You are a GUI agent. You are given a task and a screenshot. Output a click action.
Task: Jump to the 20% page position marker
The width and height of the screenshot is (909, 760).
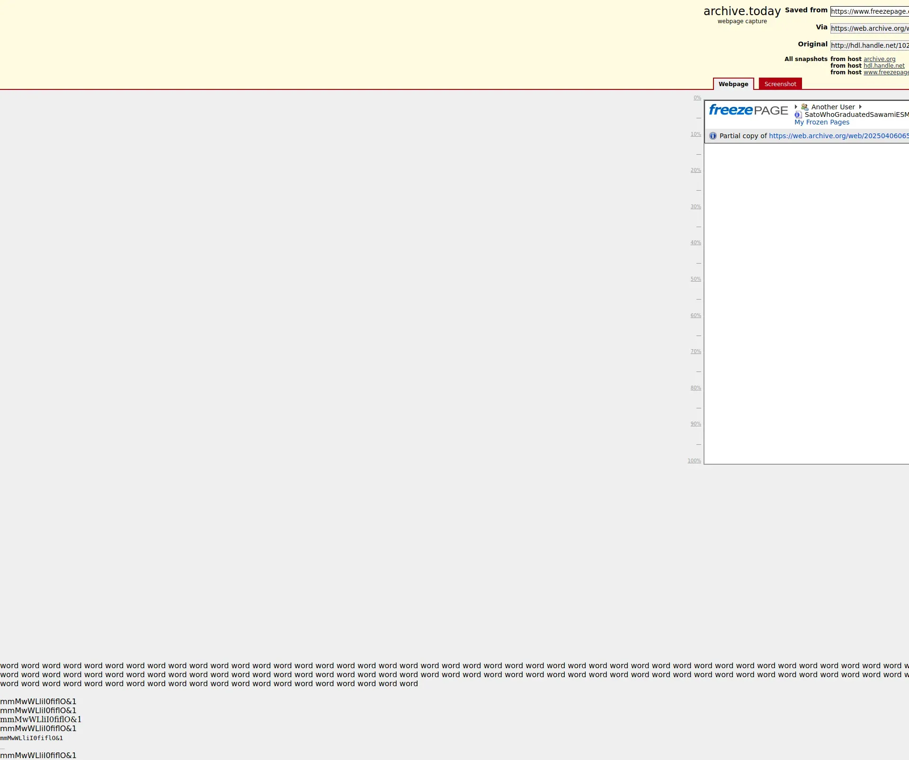[x=695, y=170]
